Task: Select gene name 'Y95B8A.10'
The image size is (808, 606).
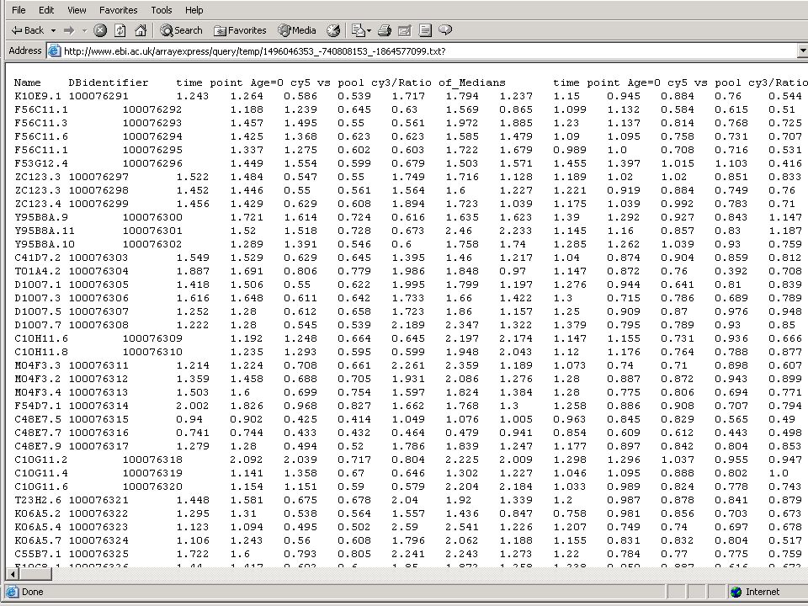Action: point(45,244)
